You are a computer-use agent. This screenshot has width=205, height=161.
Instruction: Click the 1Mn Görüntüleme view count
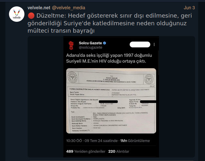pyautogui.click(x=135, y=141)
